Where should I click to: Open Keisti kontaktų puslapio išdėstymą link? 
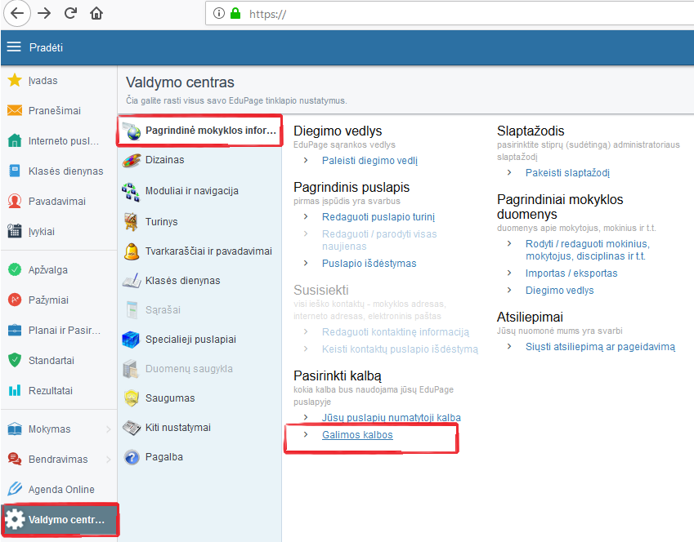coord(400,349)
